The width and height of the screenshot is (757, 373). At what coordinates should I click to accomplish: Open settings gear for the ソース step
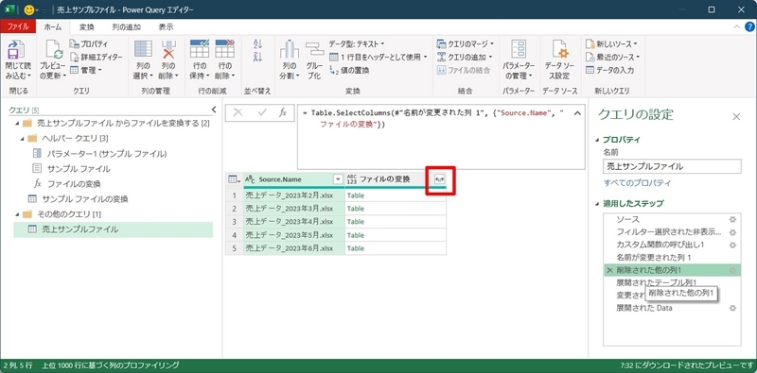pyautogui.click(x=732, y=219)
